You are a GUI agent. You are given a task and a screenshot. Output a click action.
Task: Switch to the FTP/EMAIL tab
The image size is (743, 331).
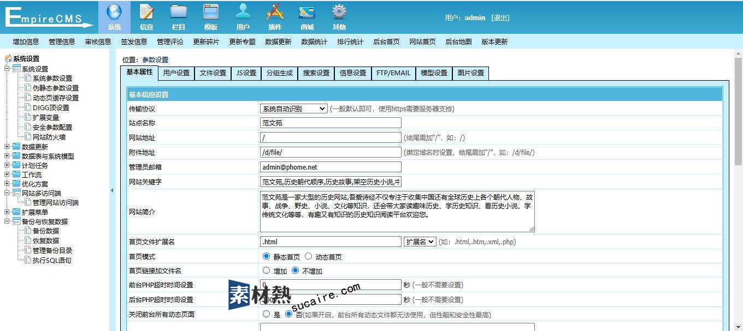[x=393, y=73]
